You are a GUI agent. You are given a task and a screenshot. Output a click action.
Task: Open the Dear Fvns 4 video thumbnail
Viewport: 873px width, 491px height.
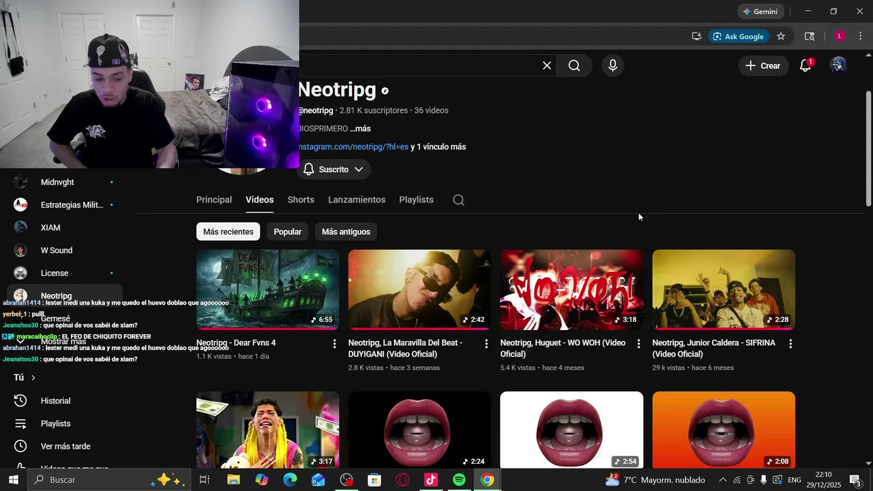267,289
